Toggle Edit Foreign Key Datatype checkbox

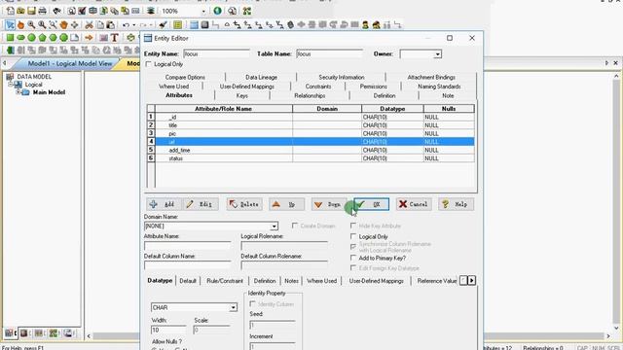[353, 268]
